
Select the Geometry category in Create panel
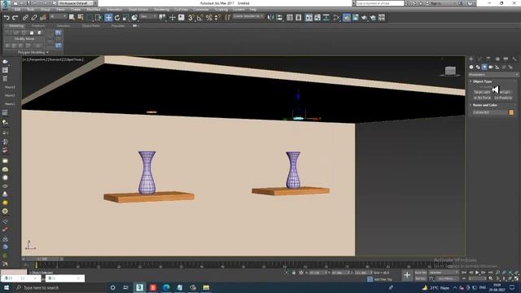[x=471, y=67]
